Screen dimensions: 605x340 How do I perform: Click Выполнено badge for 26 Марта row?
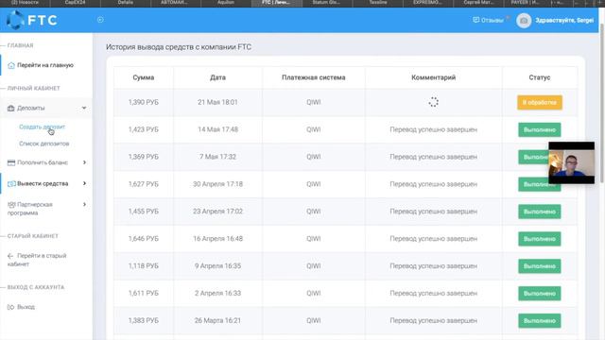540,321
